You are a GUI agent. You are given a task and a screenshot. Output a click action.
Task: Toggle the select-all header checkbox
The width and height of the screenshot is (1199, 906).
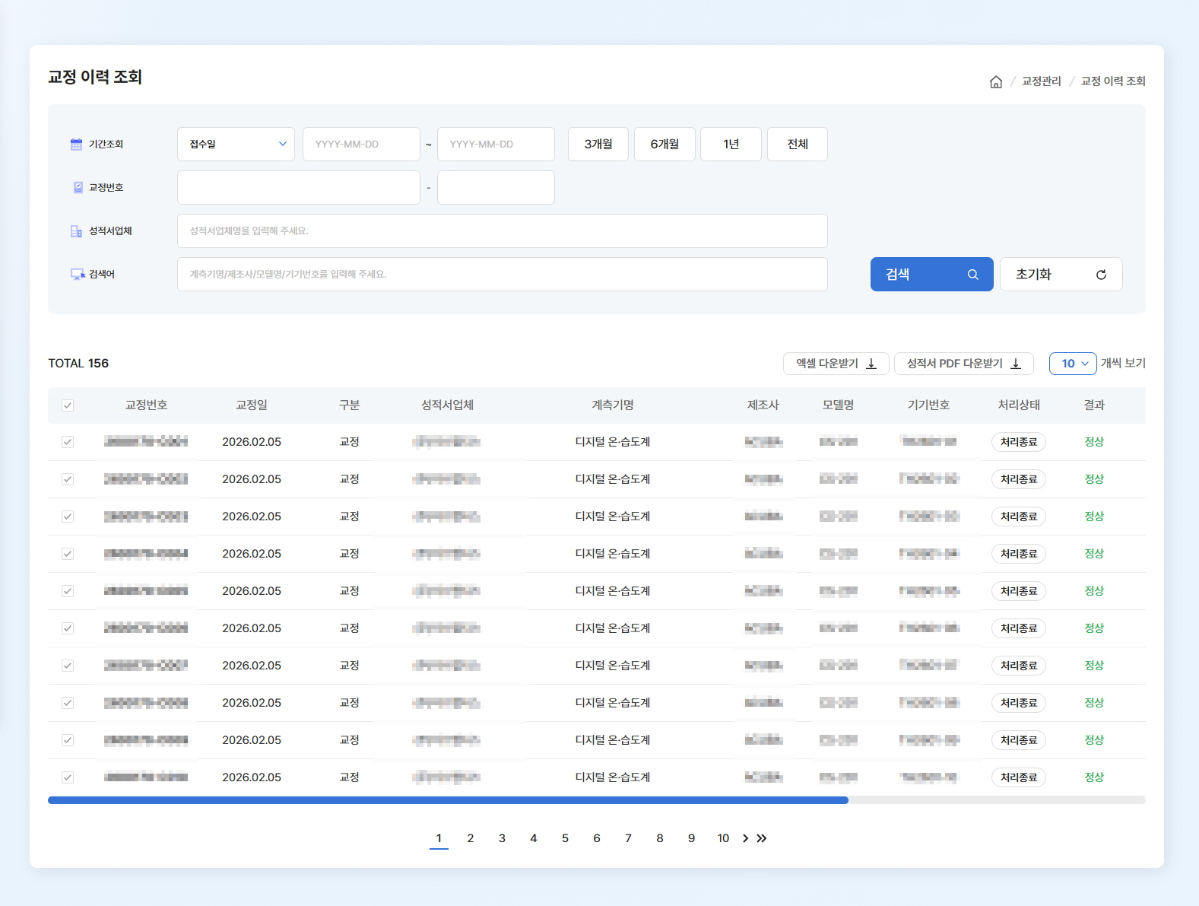[x=68, y=405]
